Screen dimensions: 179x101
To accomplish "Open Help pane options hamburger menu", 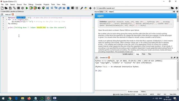I will point(177,12).
